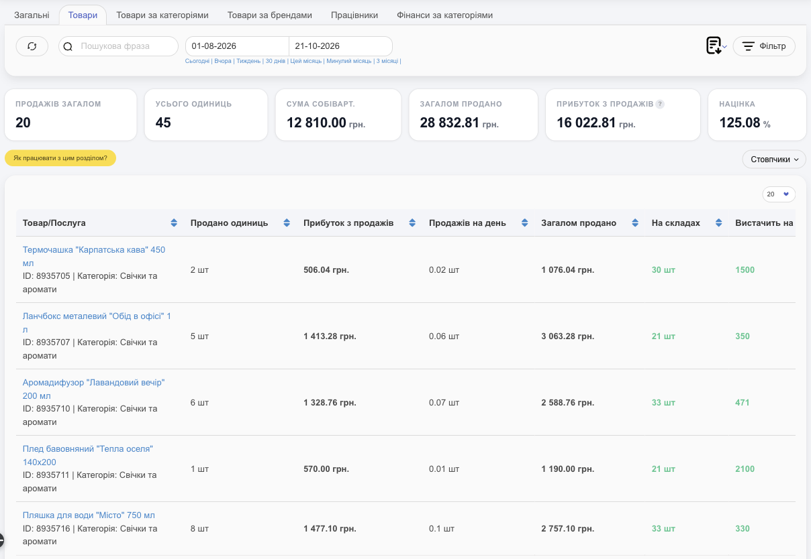Click the end date field 21-10-2026
The image size is (811, 559).
(x=340, y=46)
